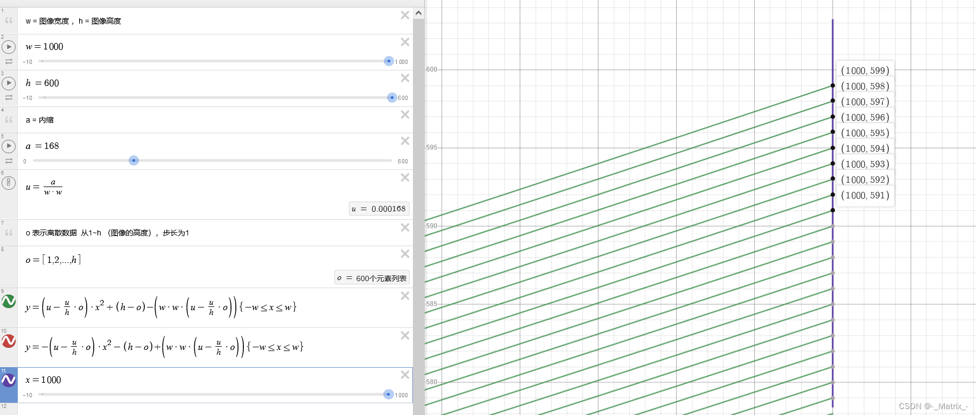Delete the a = 内缩 note

coord(405,115)
